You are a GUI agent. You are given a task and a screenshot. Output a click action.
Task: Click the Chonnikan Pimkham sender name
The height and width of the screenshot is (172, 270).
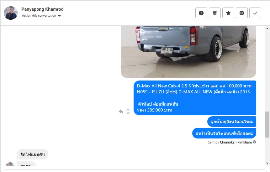pos(236,142)
